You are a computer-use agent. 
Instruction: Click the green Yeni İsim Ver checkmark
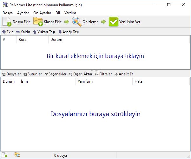pos(113,22)
